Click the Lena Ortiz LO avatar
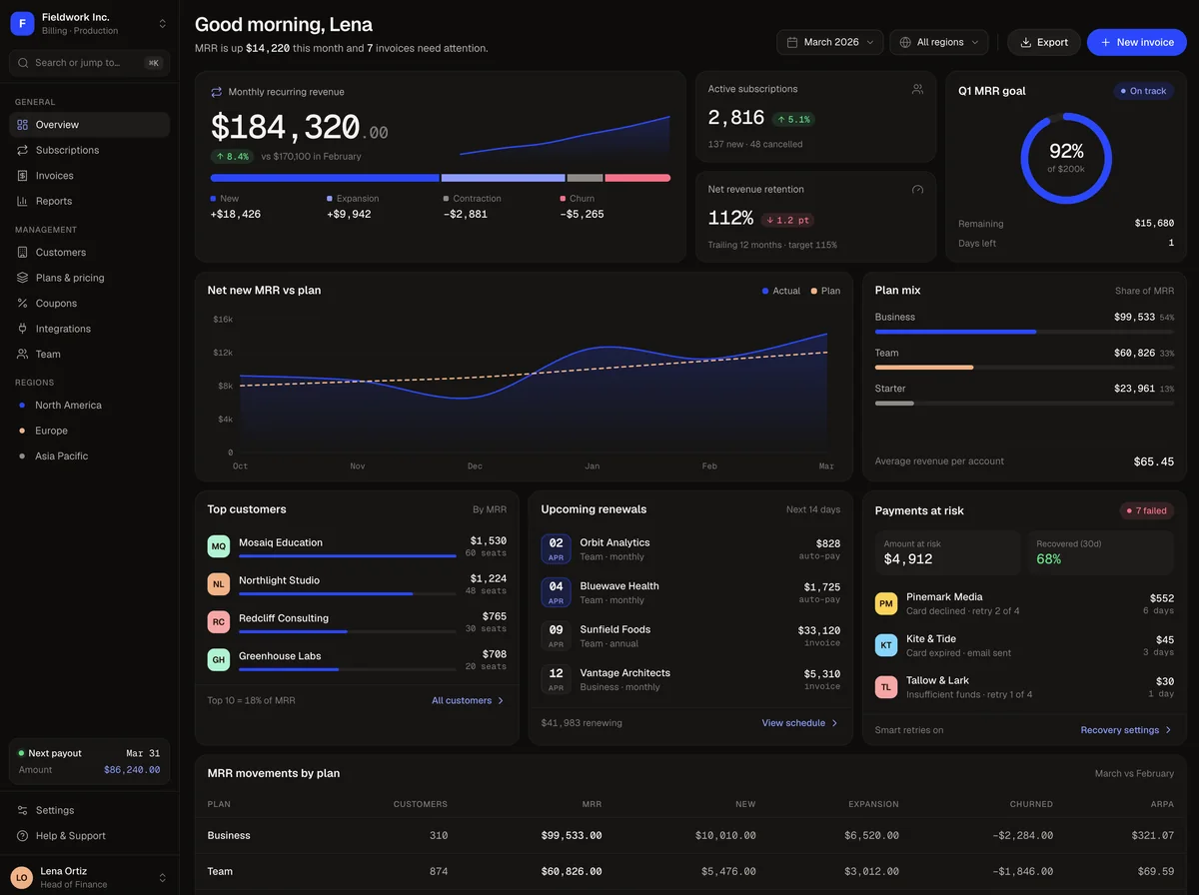The height and width of the screenshot is (895, 1199). (22, 878)
